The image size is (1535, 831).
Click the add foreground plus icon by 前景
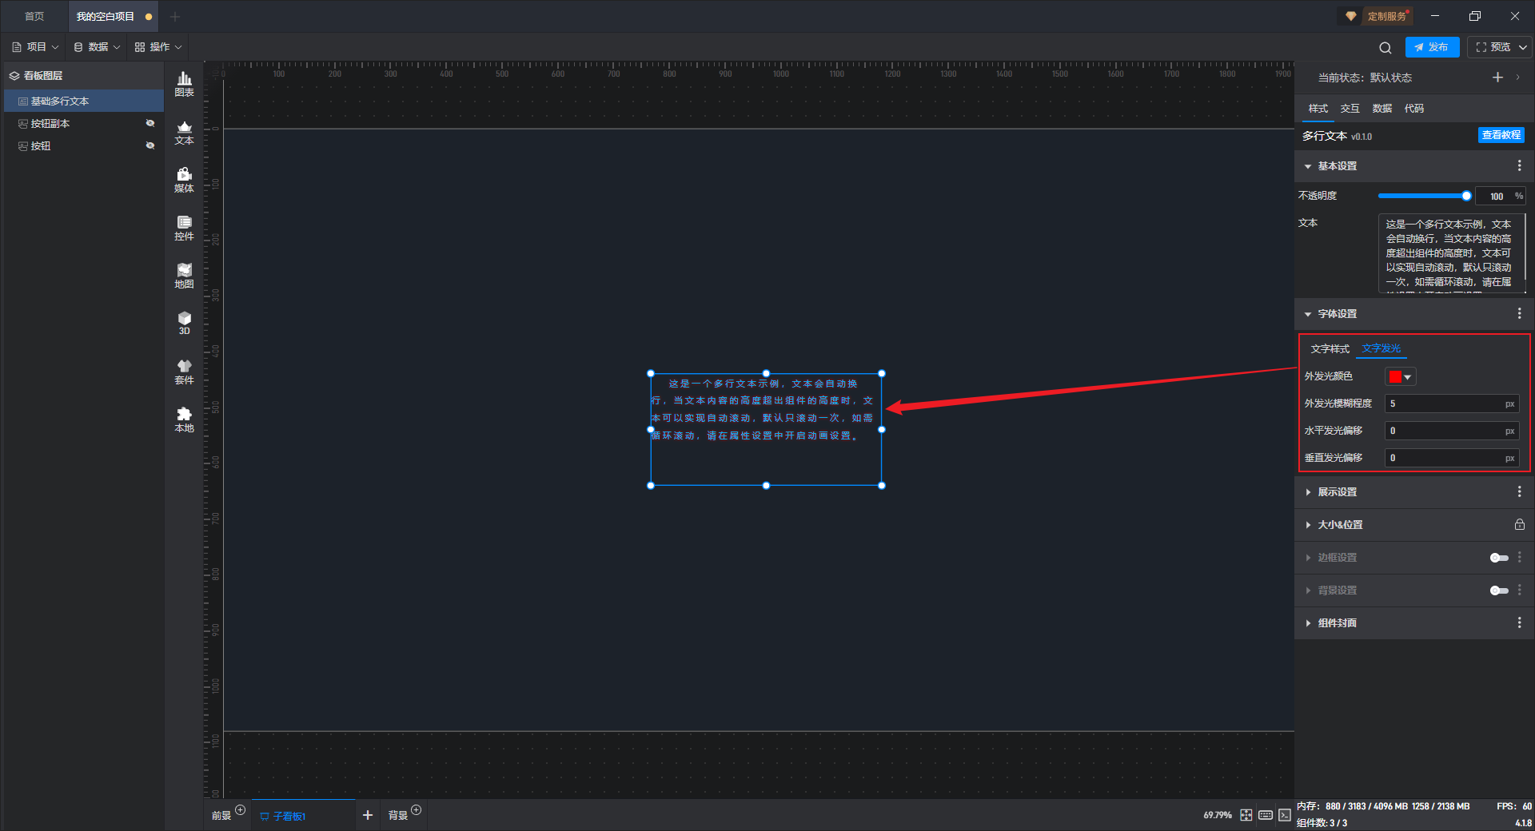[x=240, y=810]
